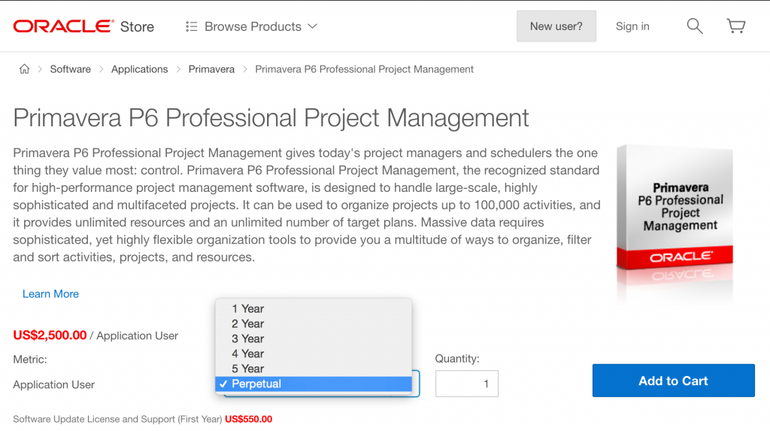This screenshot has height=431, width=770.
Task: Open the Oracle Store logo homepage
Action: point(83,26)
